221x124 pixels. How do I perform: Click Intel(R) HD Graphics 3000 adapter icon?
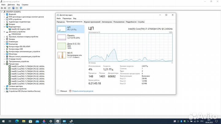pos(10,29)
